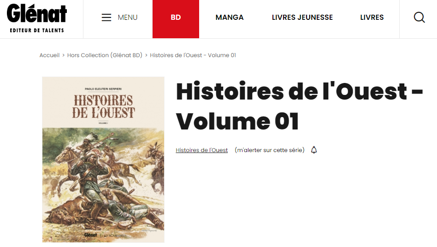
Task: Click the Histoires de l'Ouest title heading
Action: pos(299,106)
